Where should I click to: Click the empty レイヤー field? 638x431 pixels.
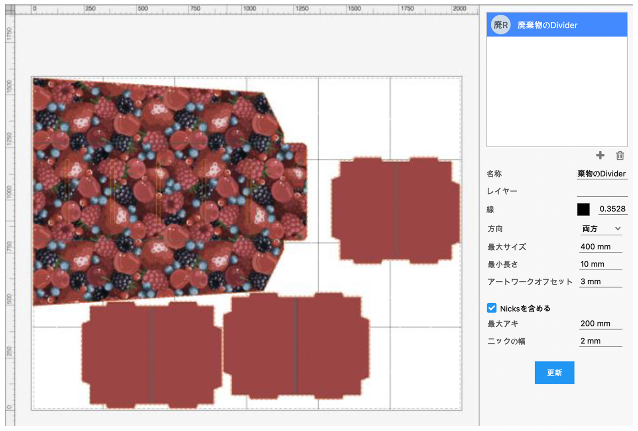click(x=602, y=191)
